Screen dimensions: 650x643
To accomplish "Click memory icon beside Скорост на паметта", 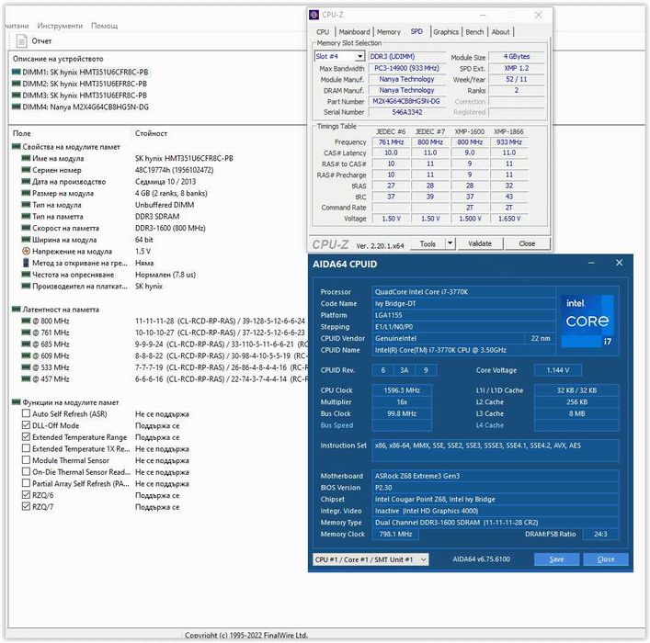I will (x=26, y=228).
